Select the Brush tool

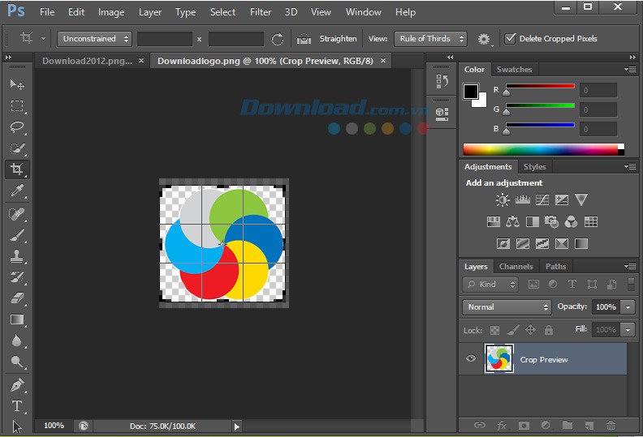(x=17, y=235)
